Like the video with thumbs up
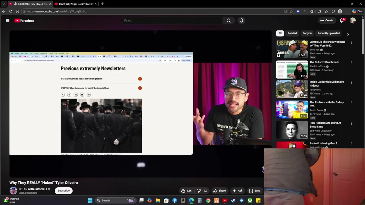This screenshot has height=205, width=365. pyautogui.click(x=186, y=191)
